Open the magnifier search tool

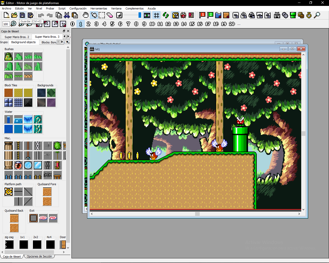point(317,15)
